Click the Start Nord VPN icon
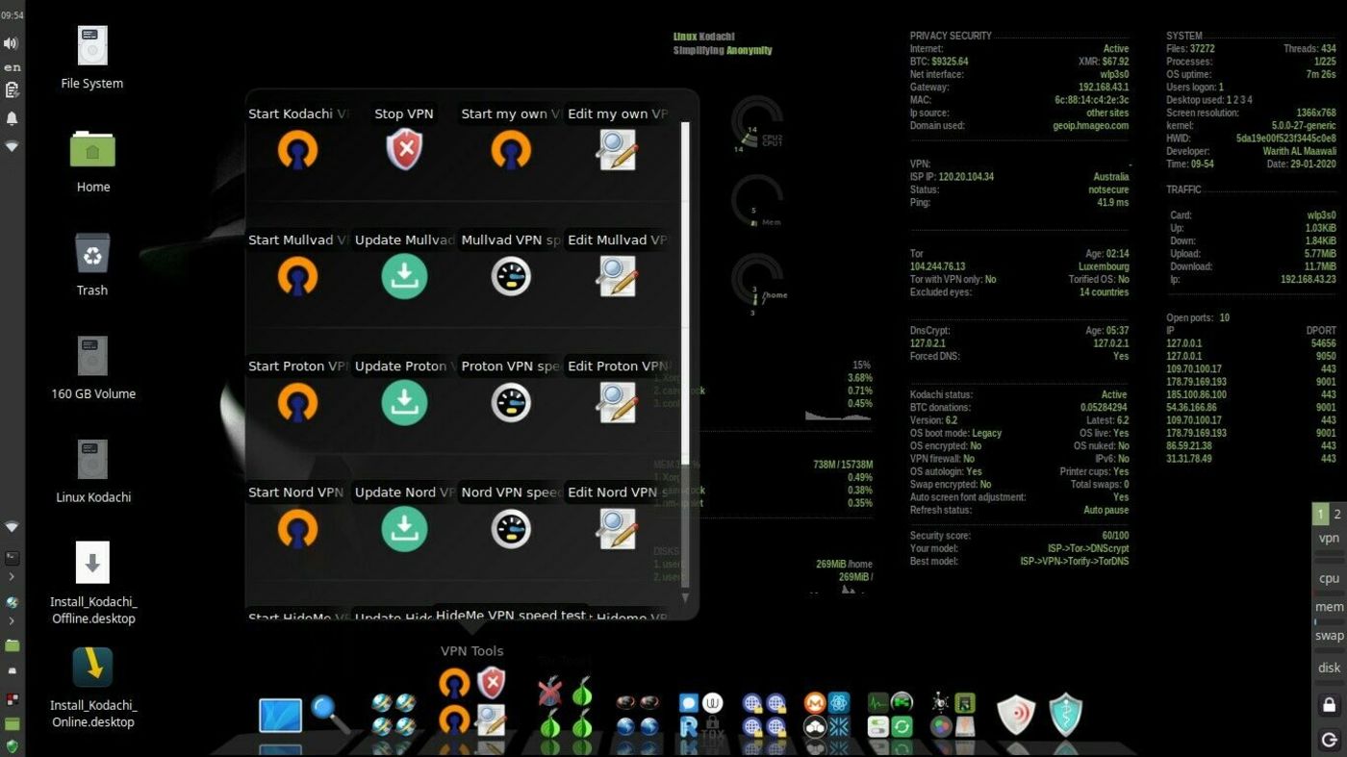The image size is (1347, 757). coord(298,528)
